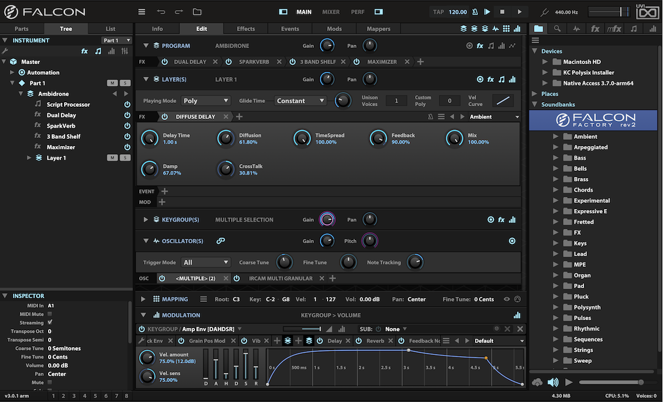Open the search tool in the browser panel
The width and height of the screenshot is (663, 402).
pos(557,28)
